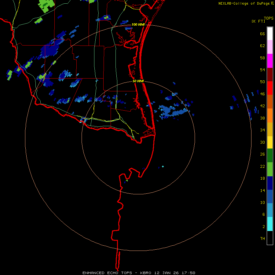Click the magenta swatch between legend values 54 and 58

click(x=270, y=61)
